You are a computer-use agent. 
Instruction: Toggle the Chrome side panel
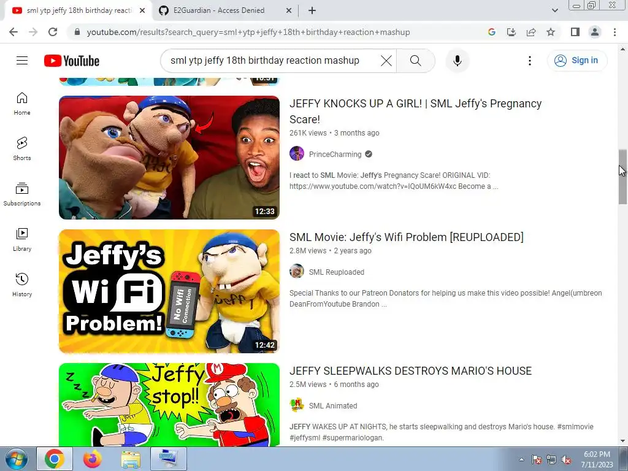575,32
